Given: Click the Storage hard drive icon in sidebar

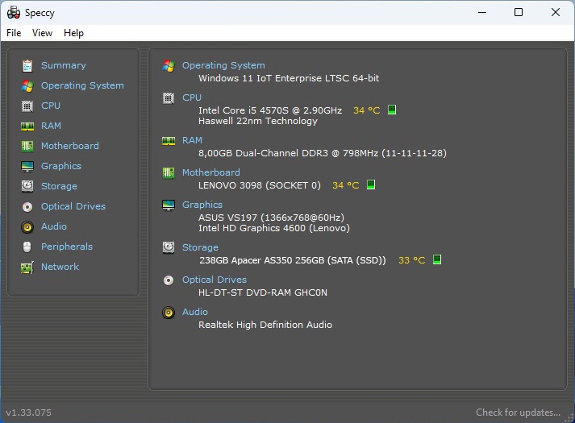Looking at the screenshot, I should click(x=27, y=186).
